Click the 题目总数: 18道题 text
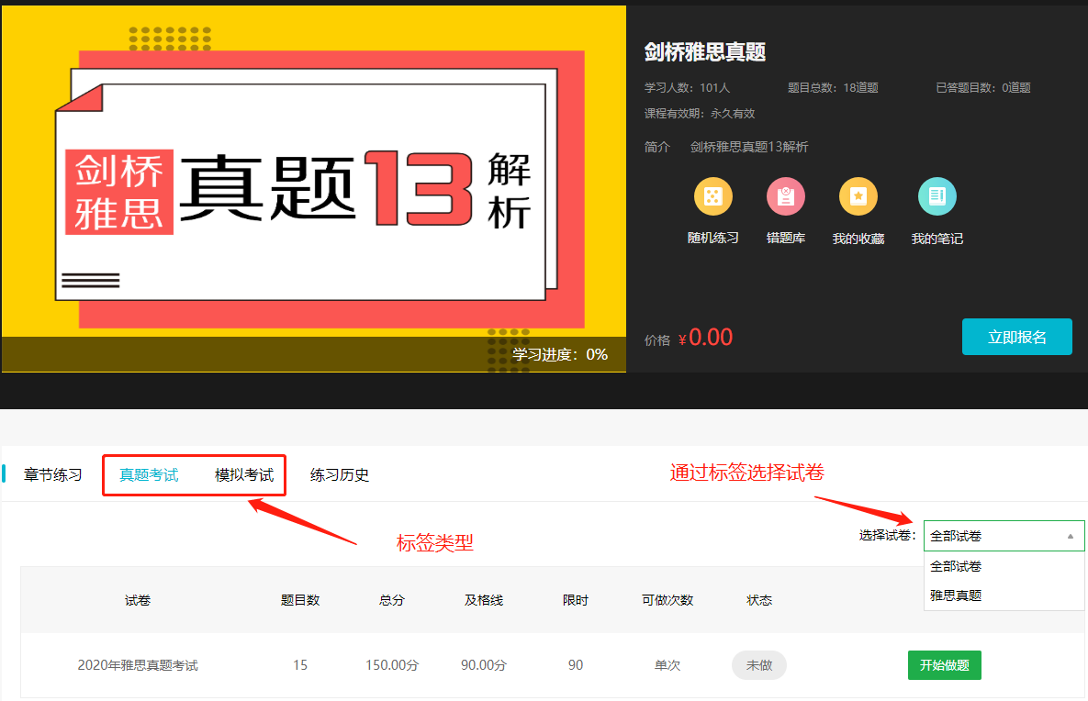 click(x=833, y=88)
